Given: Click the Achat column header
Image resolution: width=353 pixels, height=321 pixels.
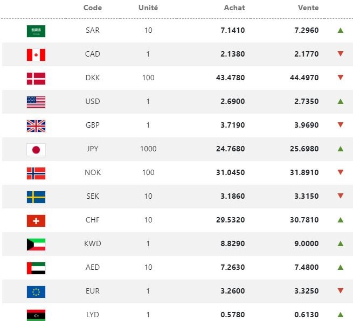Looking at the screenshot, I should coord(234,8).
